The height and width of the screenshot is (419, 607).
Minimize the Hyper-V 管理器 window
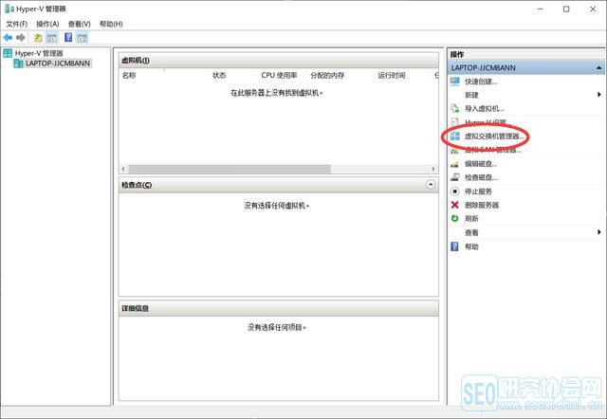541,9
